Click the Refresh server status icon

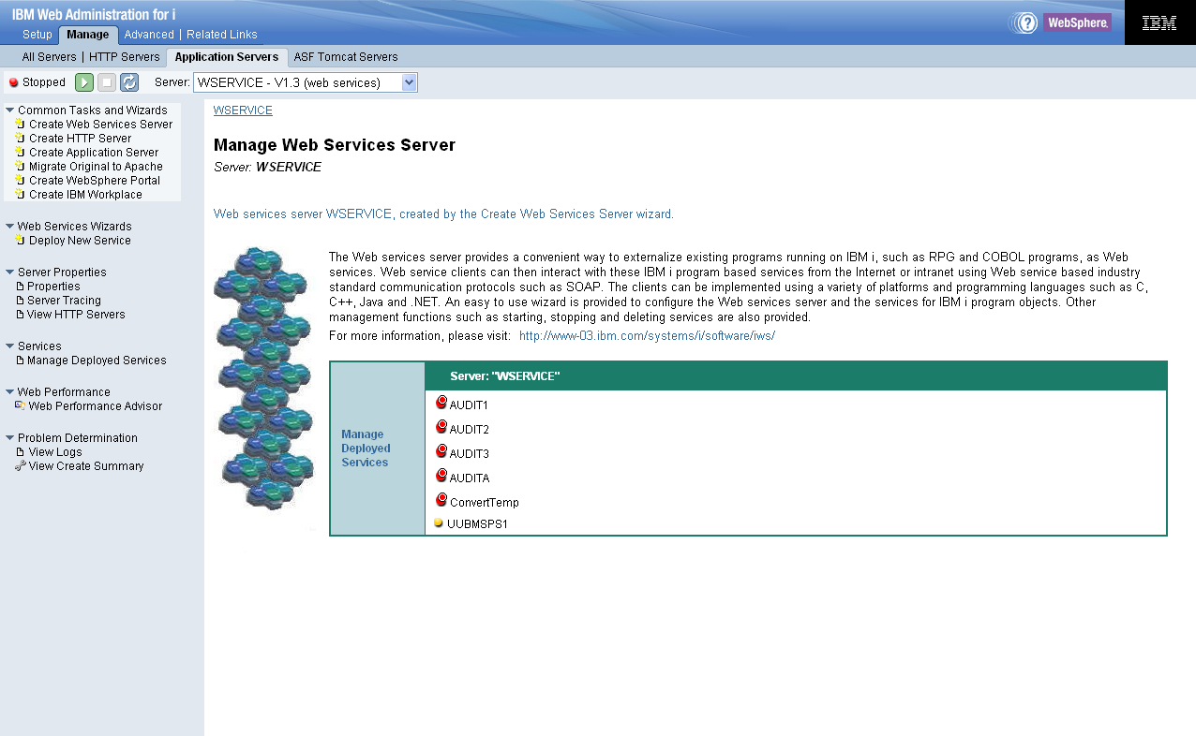coord(129,82)
